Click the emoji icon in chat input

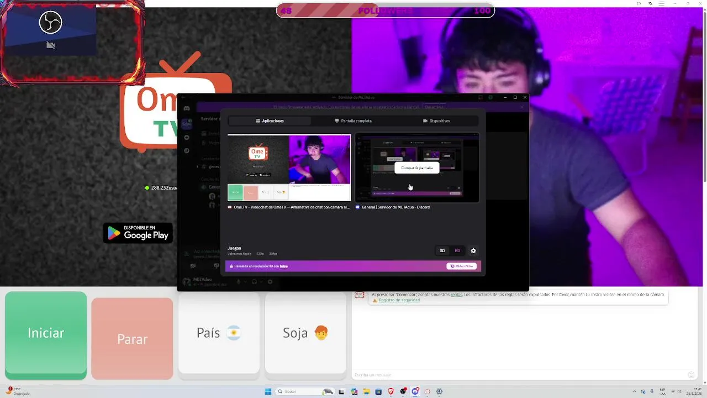pos(691,375)
